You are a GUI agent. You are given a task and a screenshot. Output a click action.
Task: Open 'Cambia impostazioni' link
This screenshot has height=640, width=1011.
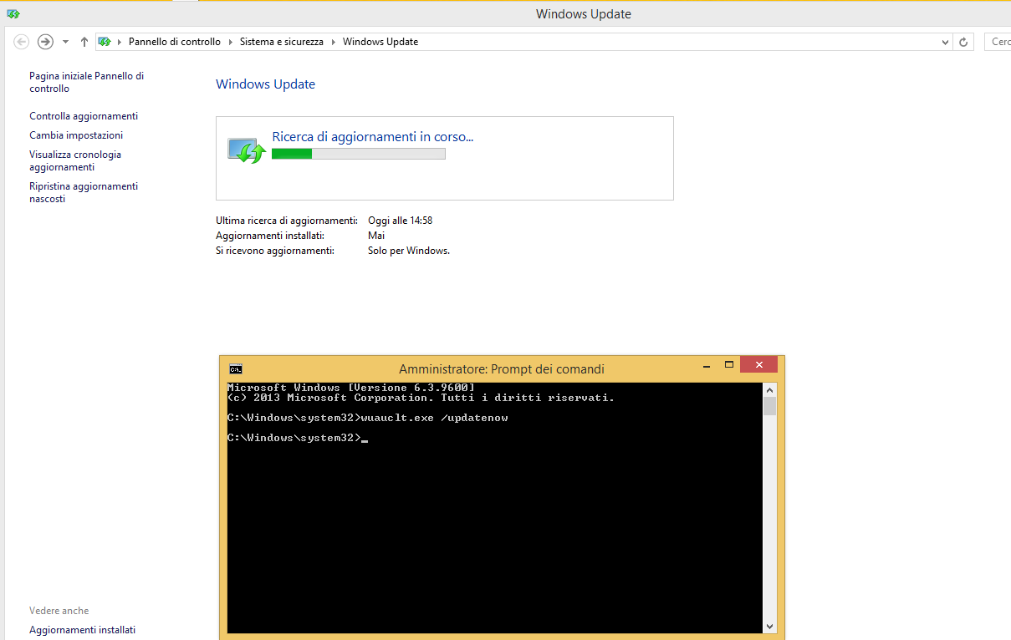point(76,135)
